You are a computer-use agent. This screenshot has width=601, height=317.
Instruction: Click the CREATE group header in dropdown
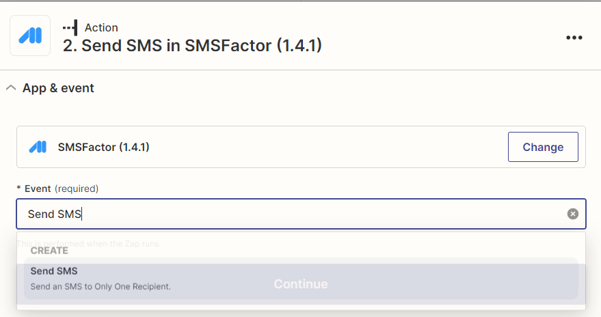pyautogui.click(x=49, y=250)
